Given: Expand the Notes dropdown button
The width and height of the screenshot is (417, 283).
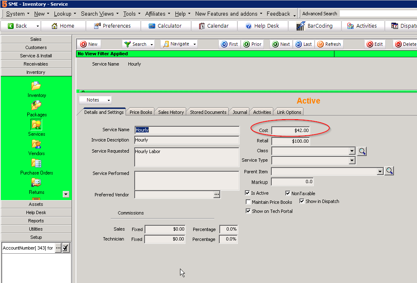Looking at the screenshot, I should tap(109, 100).
